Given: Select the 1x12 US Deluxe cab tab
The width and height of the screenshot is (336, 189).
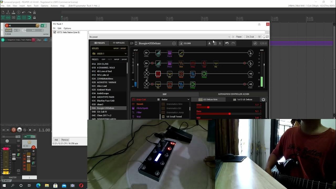Looking at the screenshot, I should [x=243, y=99].
